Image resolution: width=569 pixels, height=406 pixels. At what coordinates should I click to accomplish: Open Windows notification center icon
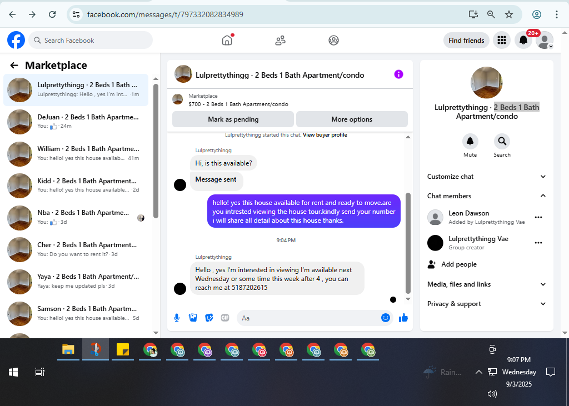551,372
